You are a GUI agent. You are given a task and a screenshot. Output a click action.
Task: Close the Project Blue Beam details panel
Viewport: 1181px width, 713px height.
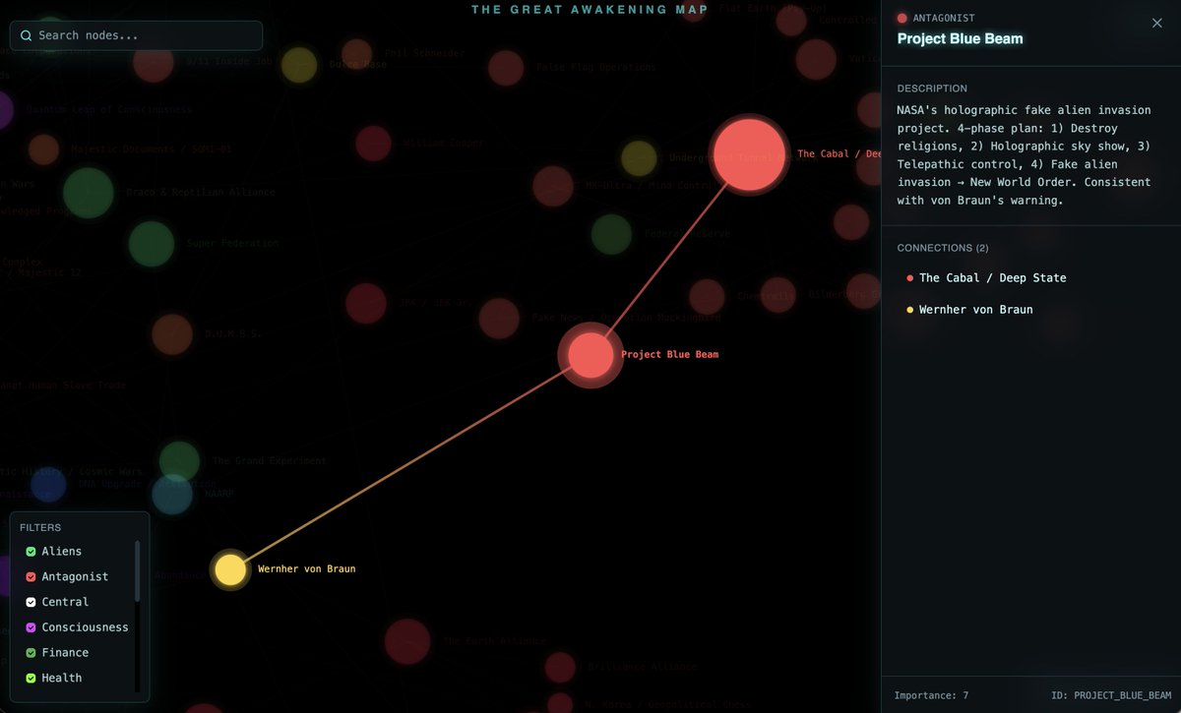(x=1157, y=23)
